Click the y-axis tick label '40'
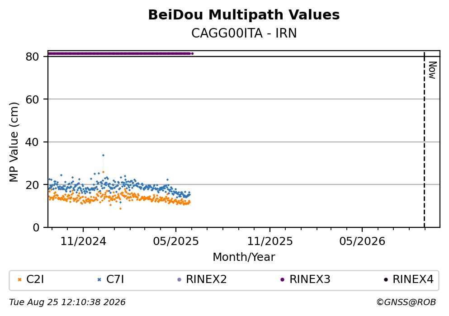 [x=32, y=142]
